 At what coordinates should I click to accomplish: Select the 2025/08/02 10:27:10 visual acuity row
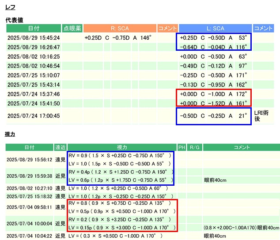pos(29,188)
